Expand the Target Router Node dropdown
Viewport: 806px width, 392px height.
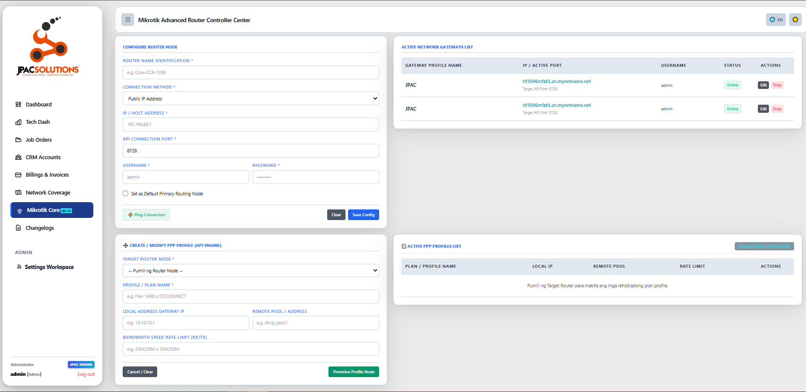(x=250, y=271)
